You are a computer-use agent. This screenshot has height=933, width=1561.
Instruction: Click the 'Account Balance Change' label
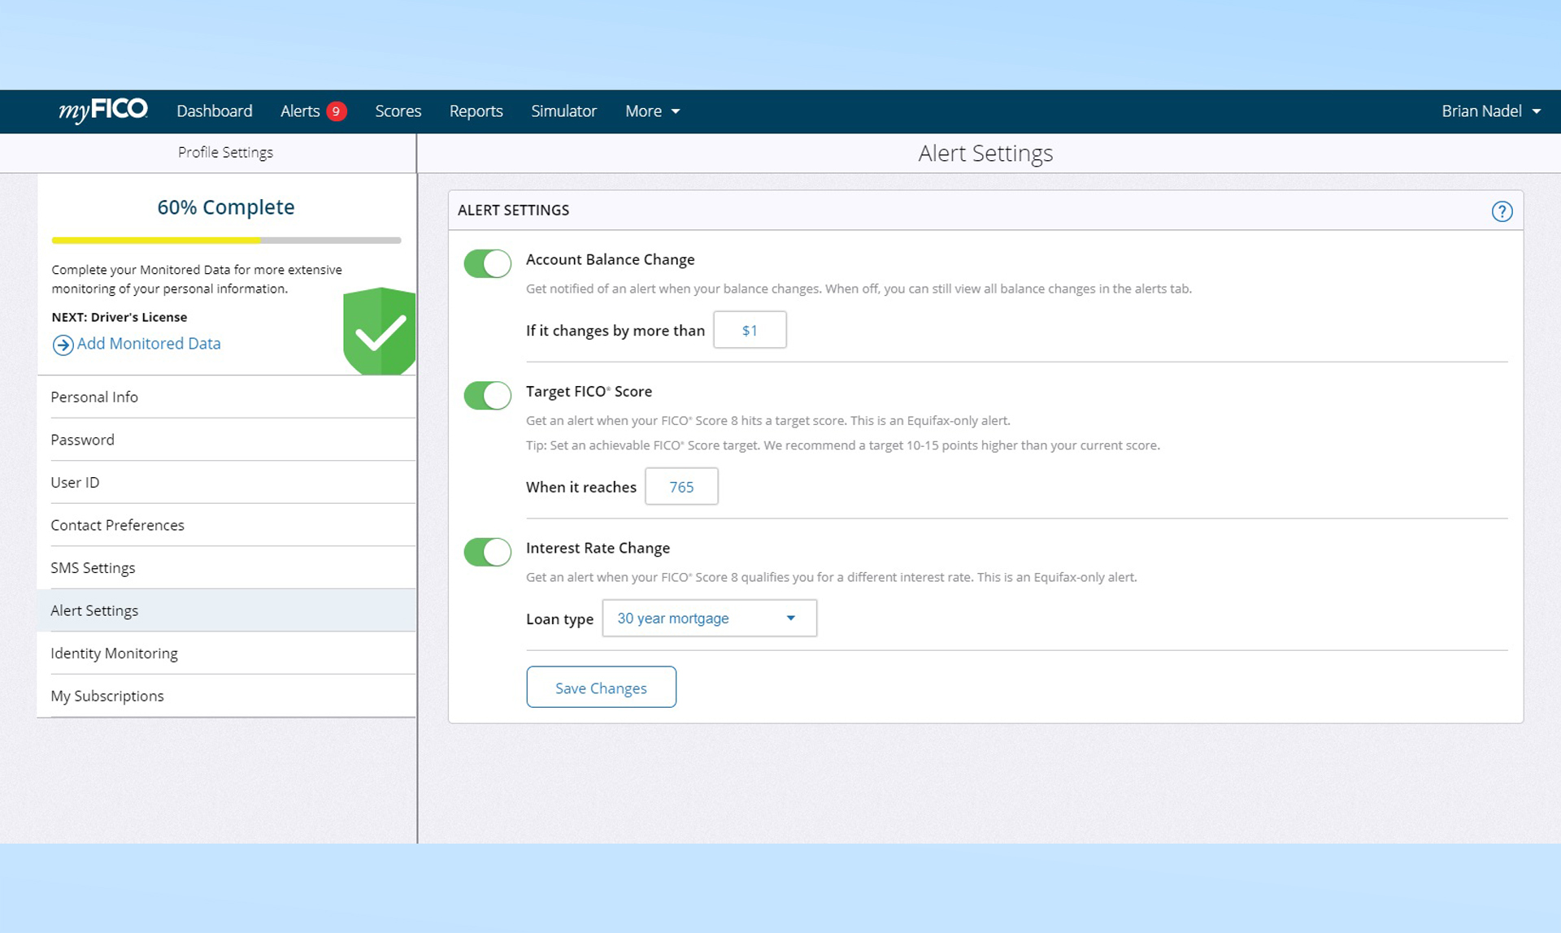tap(611, 259)
